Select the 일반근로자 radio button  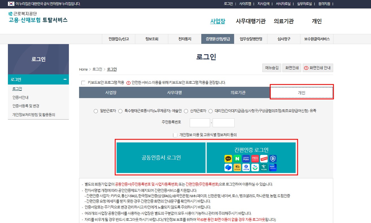[96, 111]
